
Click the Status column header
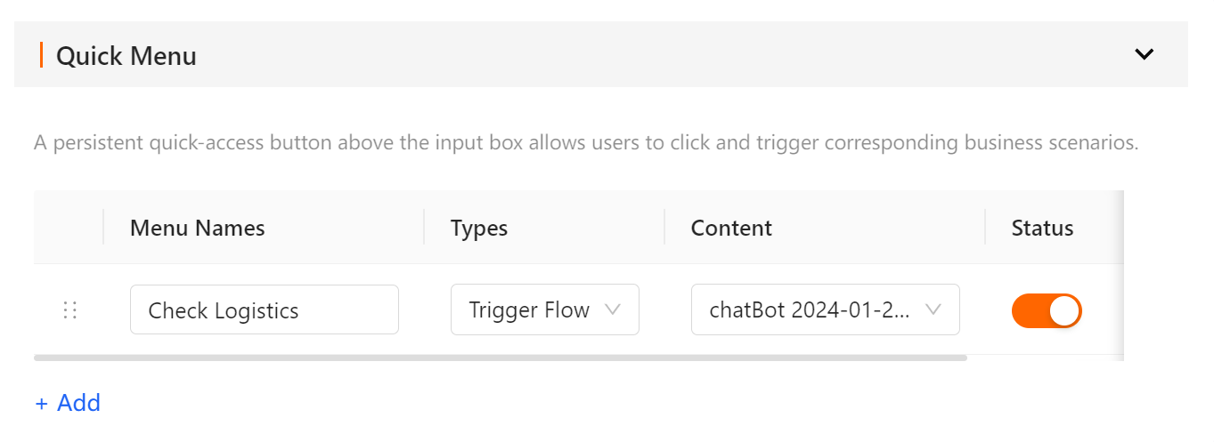pyautogui.click(x=1042, y=228)
